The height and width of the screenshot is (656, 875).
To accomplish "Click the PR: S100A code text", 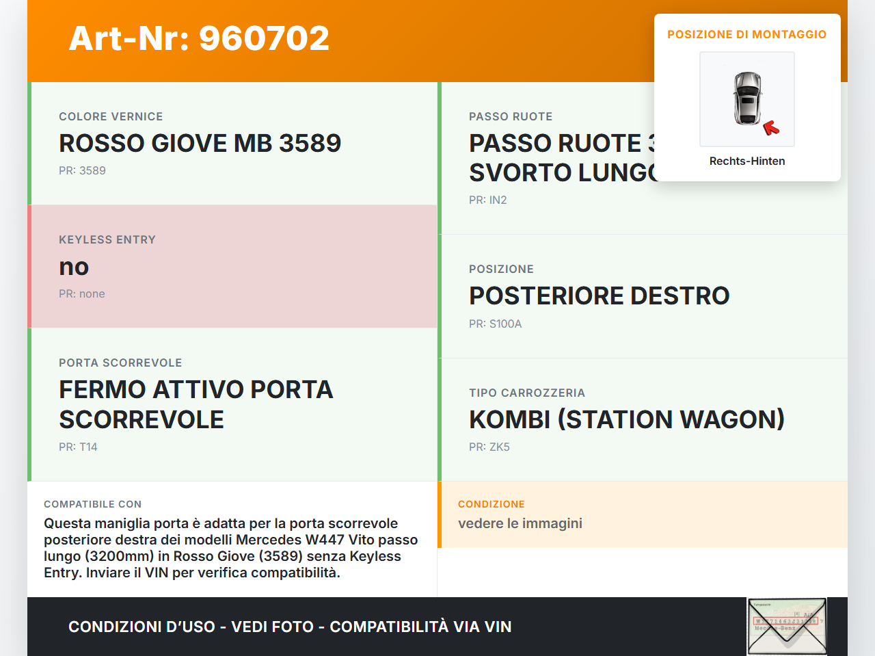I will 494,324.
